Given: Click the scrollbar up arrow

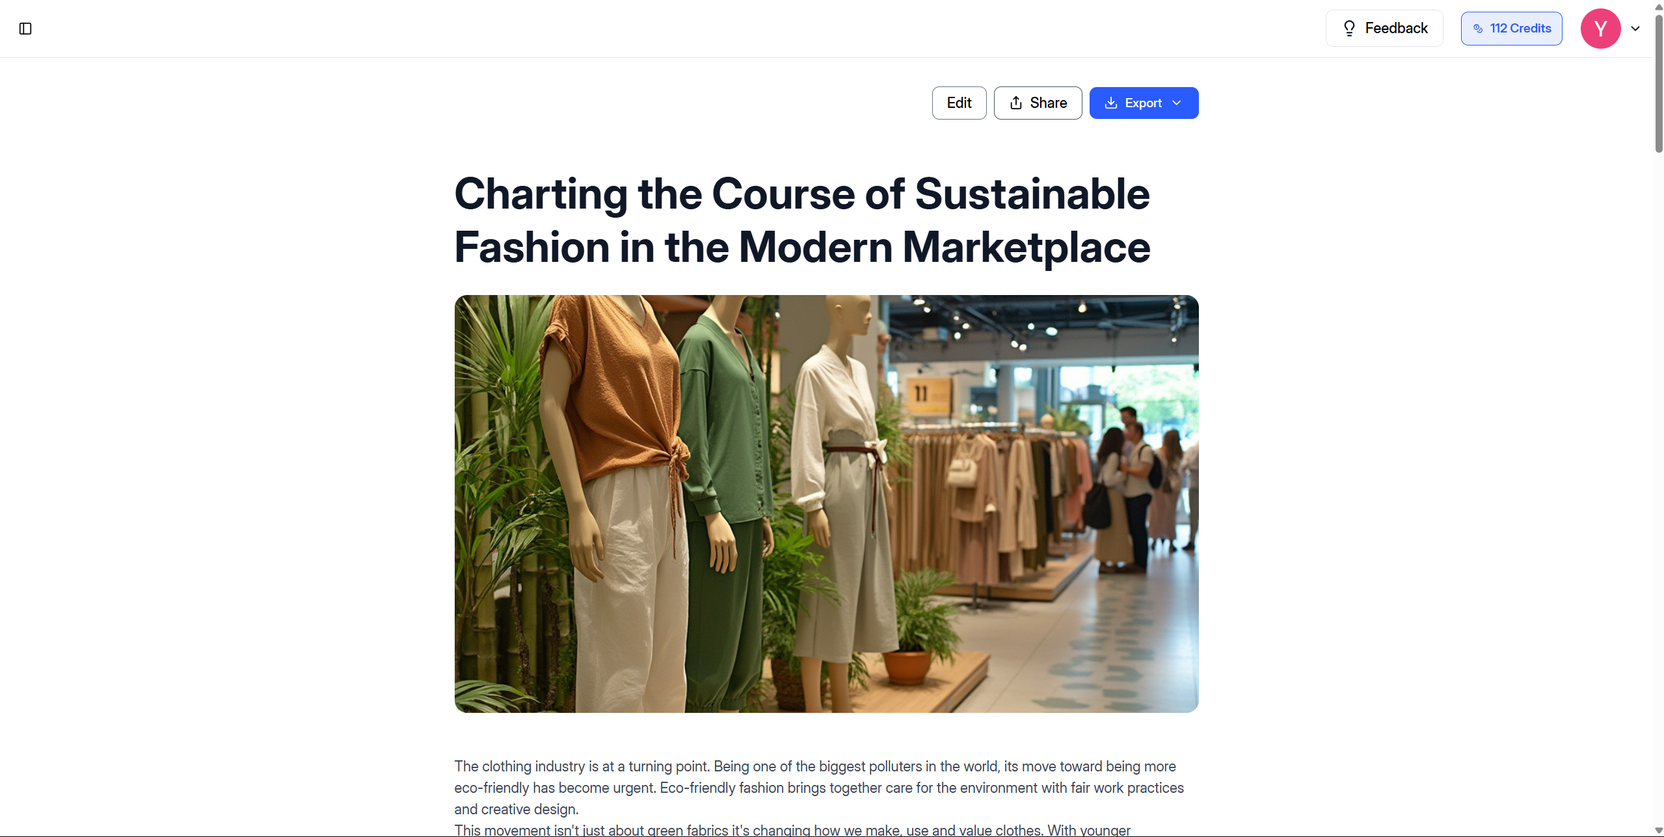Looking at the screenshot, I should 1658,6.
